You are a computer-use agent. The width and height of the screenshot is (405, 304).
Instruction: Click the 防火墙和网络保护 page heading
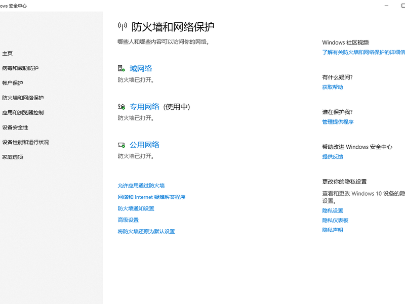click(173, 27)
